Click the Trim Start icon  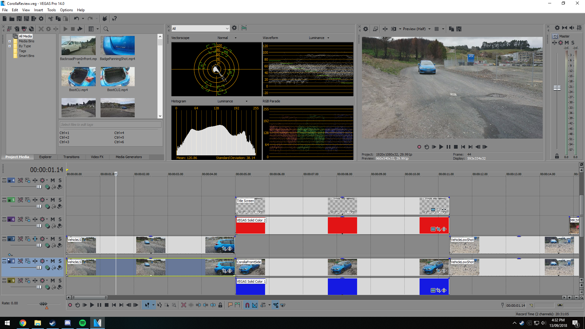pos(198,305)
